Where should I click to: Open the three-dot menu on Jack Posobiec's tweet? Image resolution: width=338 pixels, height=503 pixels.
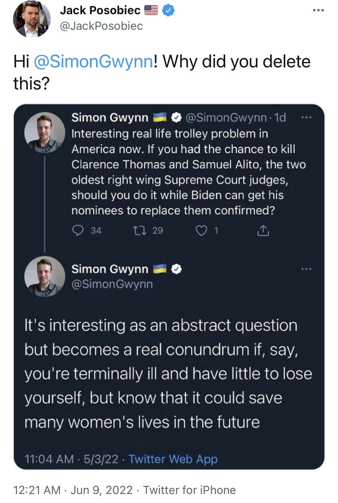point(318,10)
